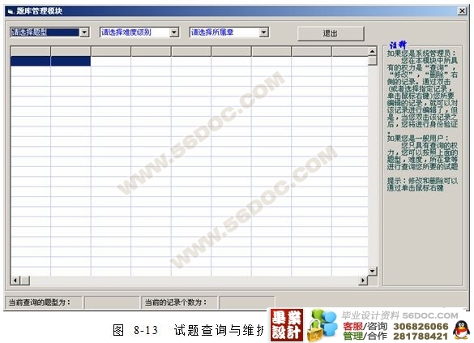Click the horizontal scrollbar left arrow
Screen dimensions: 474x343
pos(15,281)
